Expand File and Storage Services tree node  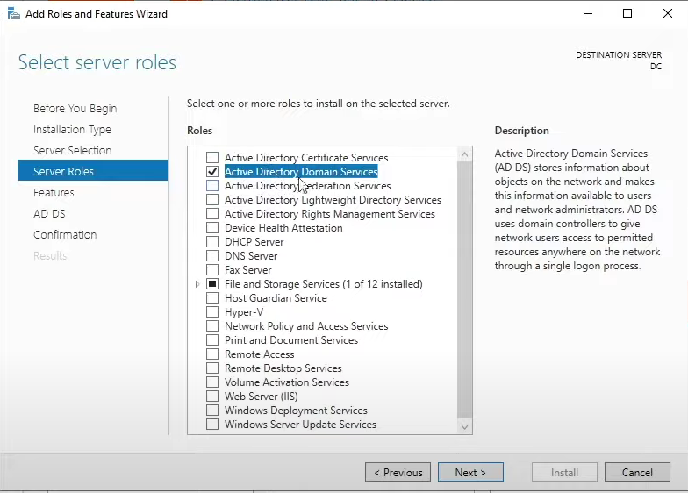[197, 284]
